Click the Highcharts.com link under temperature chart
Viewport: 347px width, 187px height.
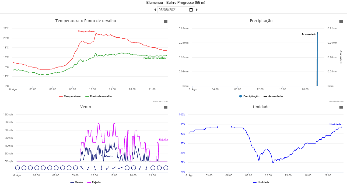tap(160, 101)
